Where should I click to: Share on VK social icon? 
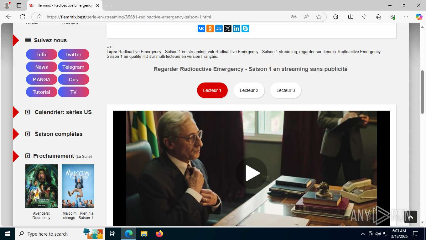tap(201, 28)
